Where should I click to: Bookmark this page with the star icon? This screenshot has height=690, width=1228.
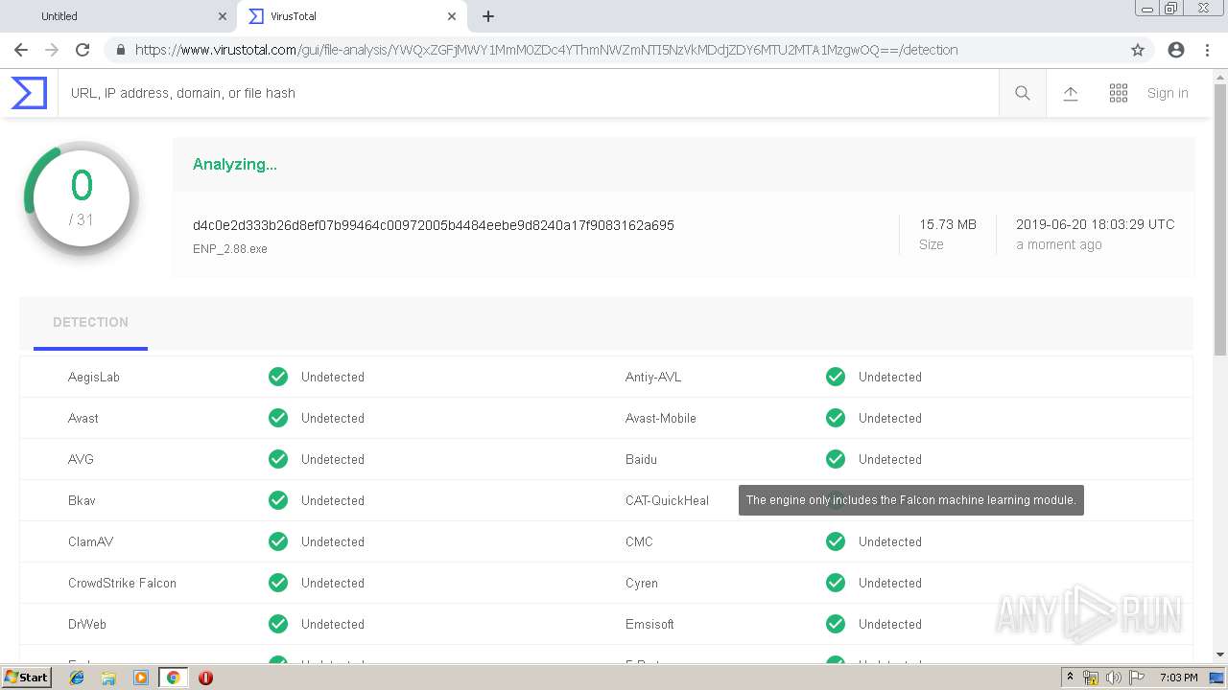click(1138, 50)
